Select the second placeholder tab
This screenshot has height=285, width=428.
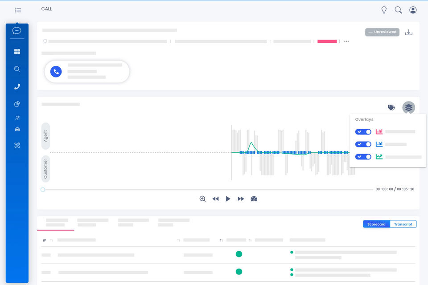(x=93, y=223)
